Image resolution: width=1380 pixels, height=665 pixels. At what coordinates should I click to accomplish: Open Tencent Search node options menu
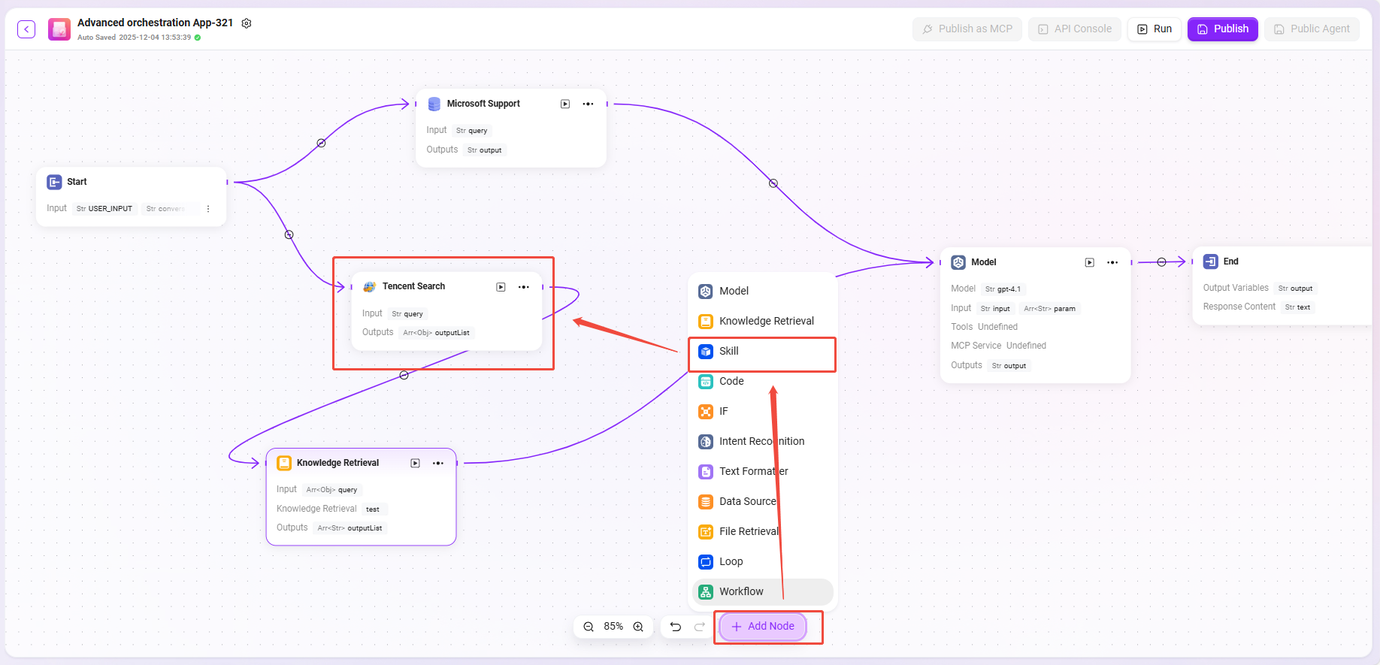point(524,287)
